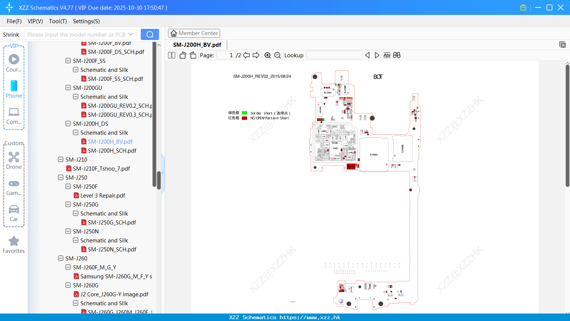Click the blue search button
570x321 pixels.
[x=150, y=34]
